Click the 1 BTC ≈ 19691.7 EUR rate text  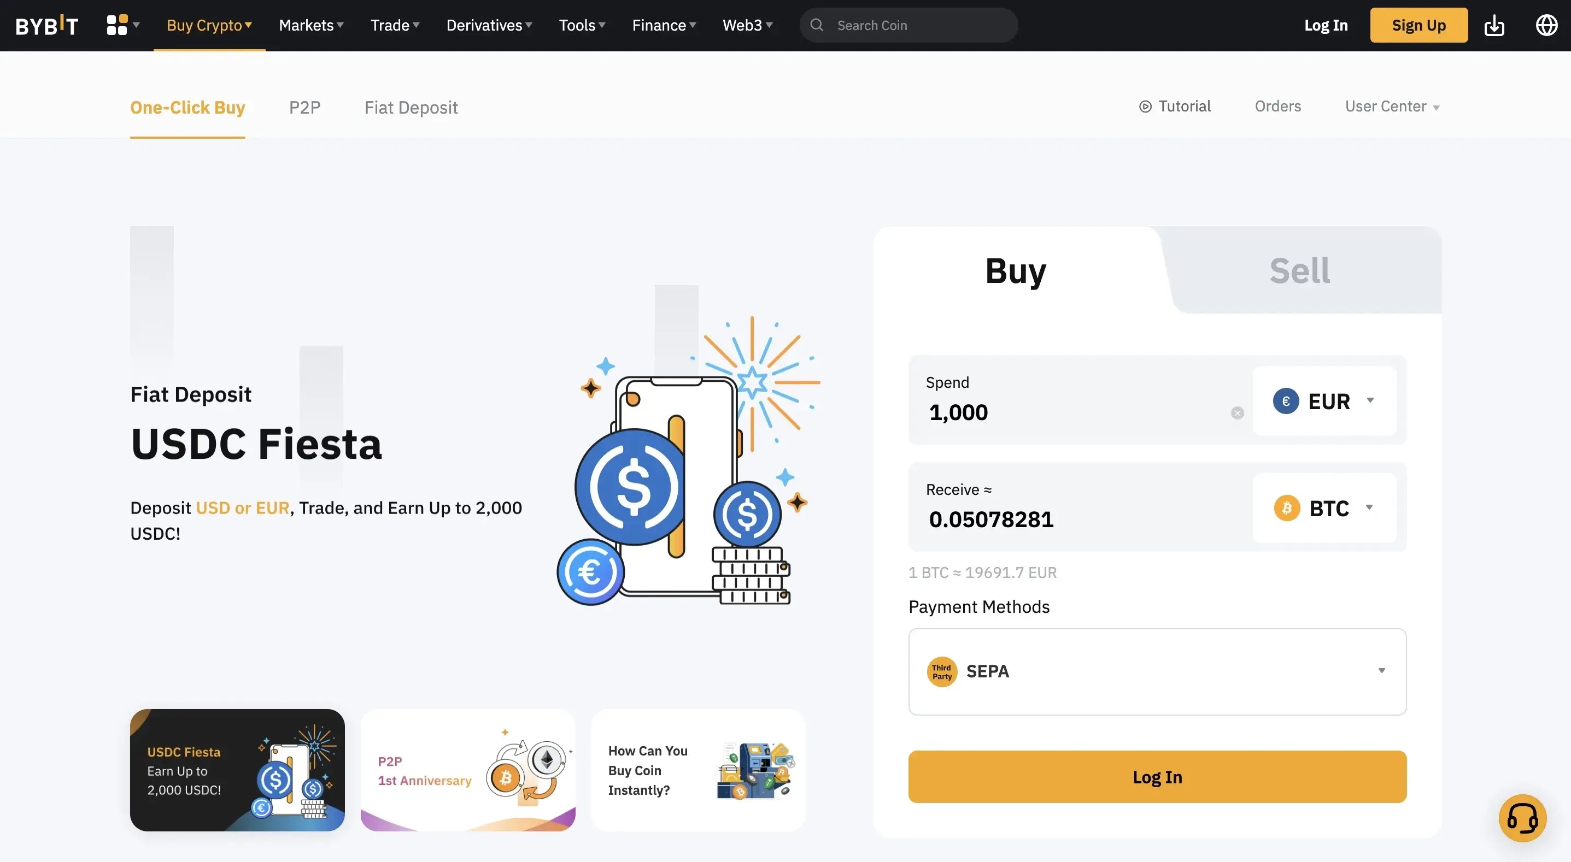pyautogui.click(x=982, y=573)
